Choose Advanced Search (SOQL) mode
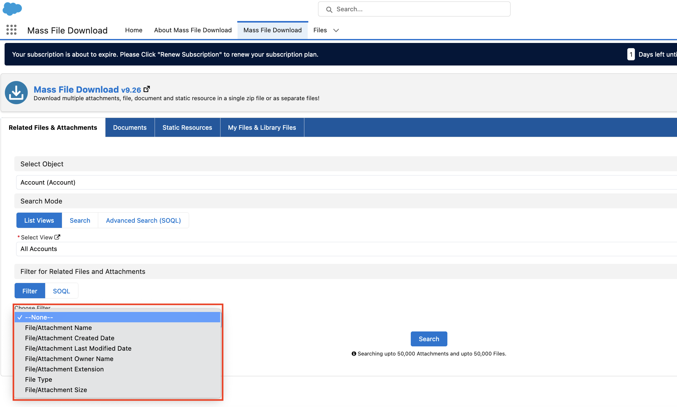 [143, 220]
